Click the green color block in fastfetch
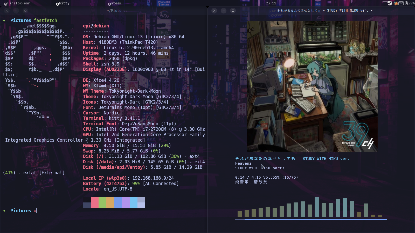415x233 pixels. point(102,202)
